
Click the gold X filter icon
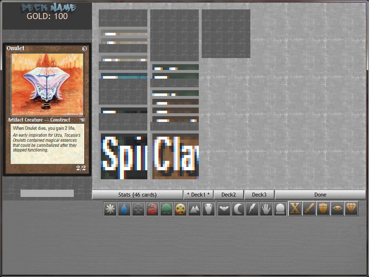[295, 209]
